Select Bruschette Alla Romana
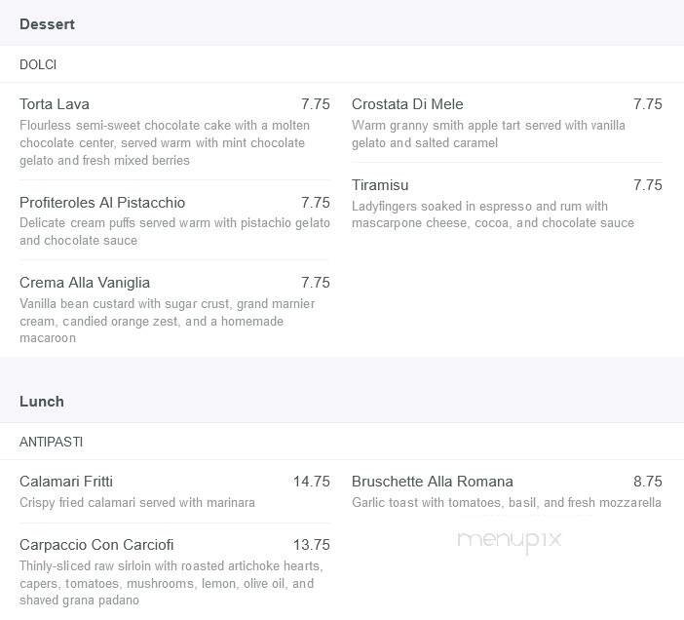This screenshot has width=684, height=620. (432, 482)
